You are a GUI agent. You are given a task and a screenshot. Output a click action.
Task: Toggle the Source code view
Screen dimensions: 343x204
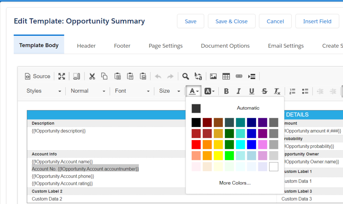pyautogui.click(x=38, y=76)
